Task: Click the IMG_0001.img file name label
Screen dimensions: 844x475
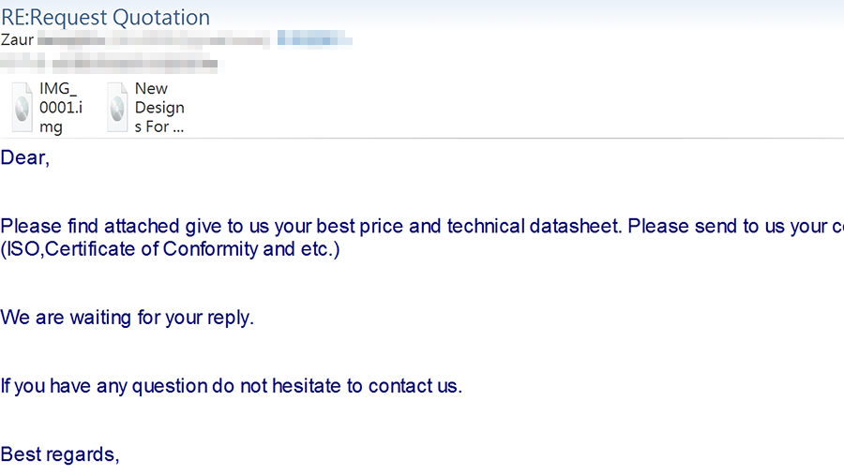Action: tap(61, 108)
